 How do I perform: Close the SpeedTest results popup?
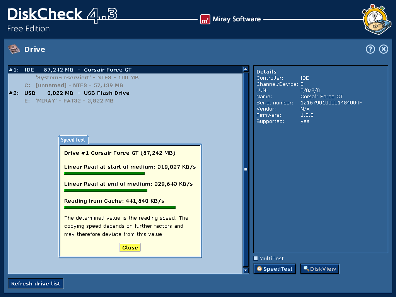tap(130, 247)
